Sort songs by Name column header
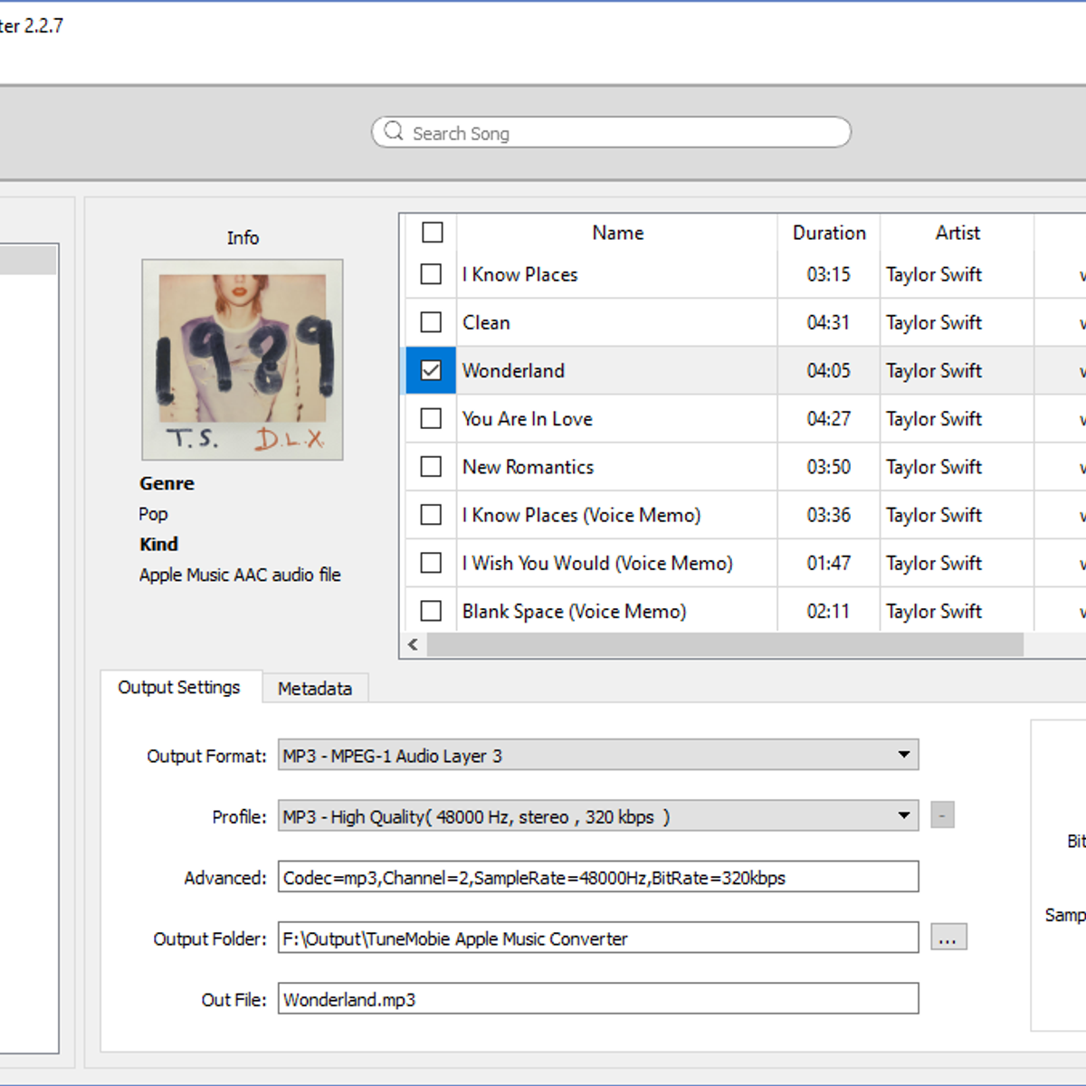 point(617,233)
